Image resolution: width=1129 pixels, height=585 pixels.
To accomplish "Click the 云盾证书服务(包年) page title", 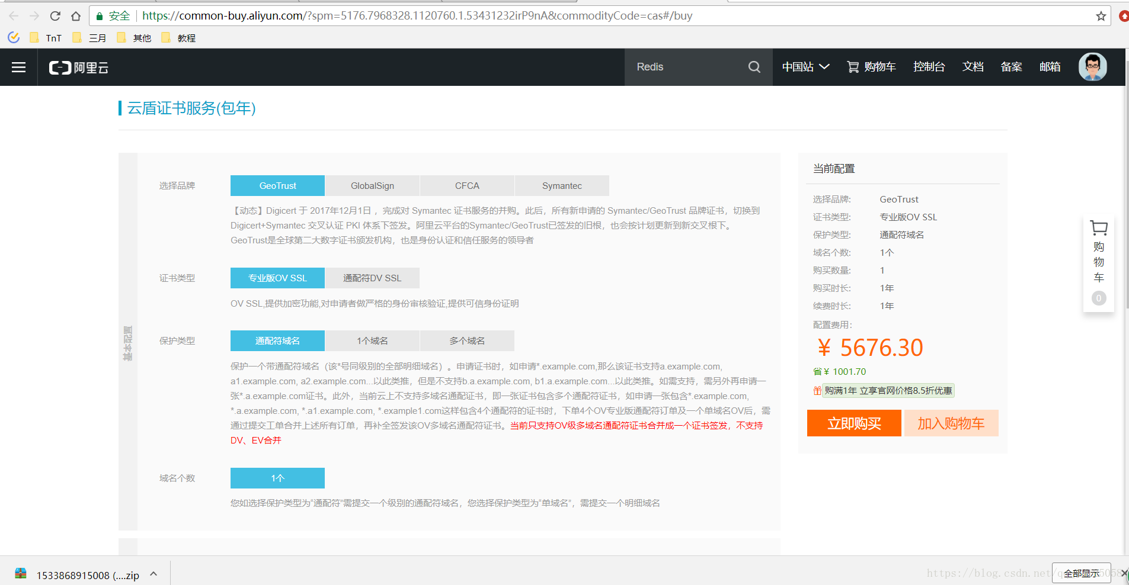I will click(x=191, y=108).
